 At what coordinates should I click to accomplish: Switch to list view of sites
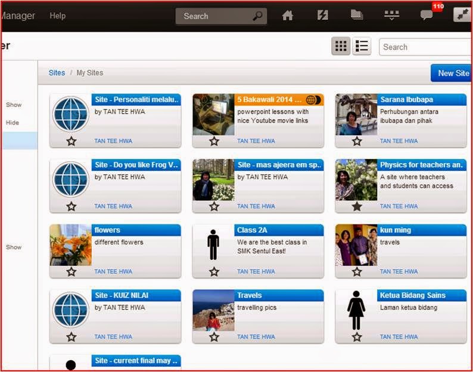click(362, 46)
